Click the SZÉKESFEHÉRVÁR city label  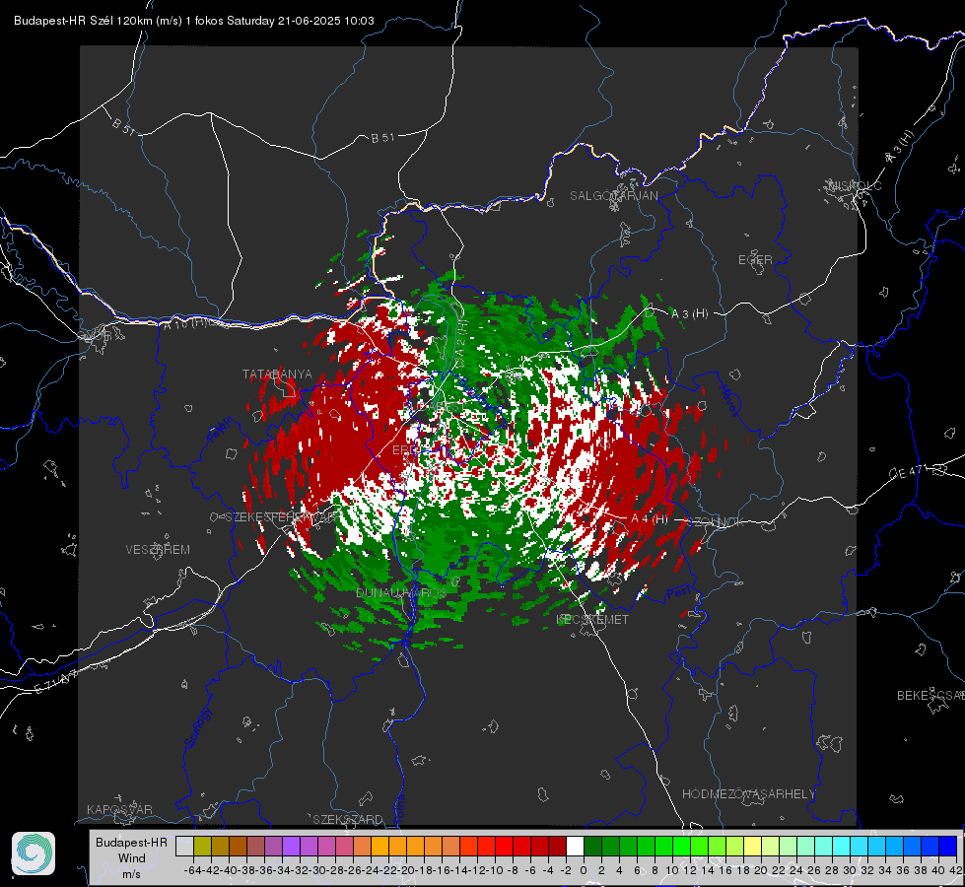281,517
